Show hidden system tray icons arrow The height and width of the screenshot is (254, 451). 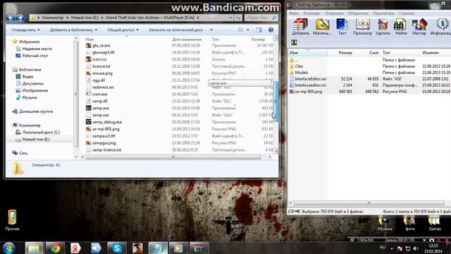point(392,248)
